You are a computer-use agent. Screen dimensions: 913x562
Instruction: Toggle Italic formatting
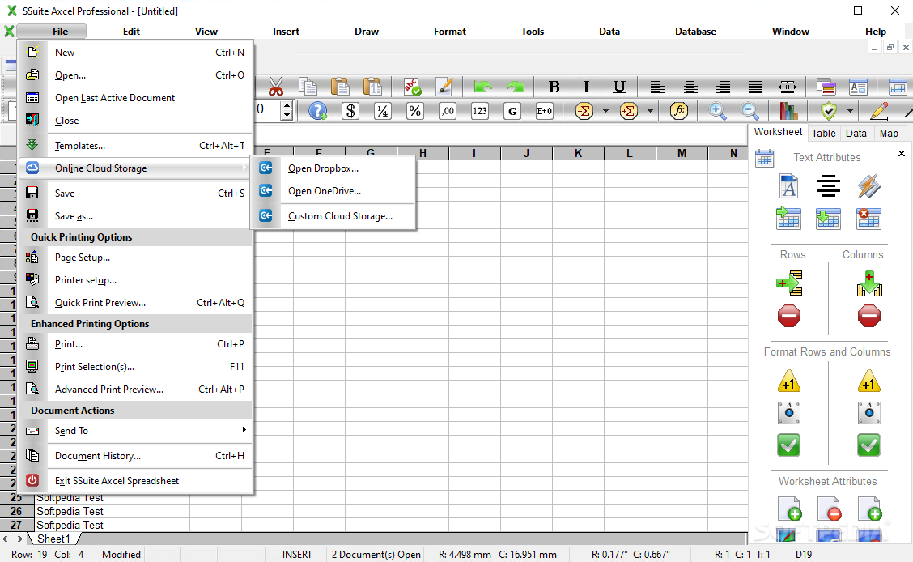point(586,87)
